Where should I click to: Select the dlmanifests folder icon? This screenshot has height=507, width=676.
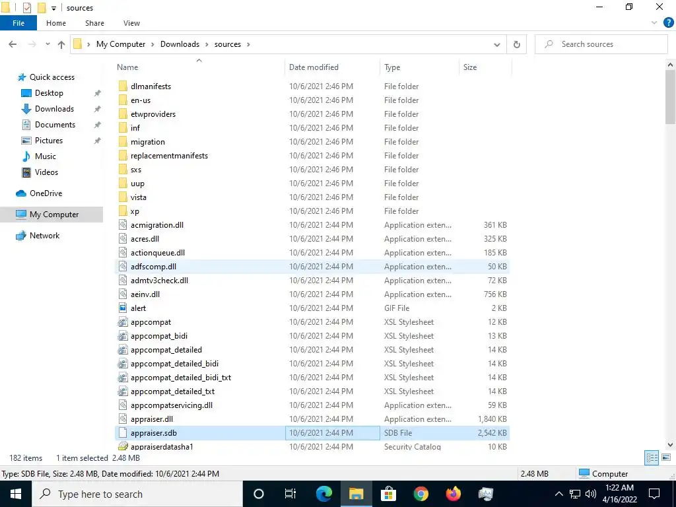coord(123,86)
